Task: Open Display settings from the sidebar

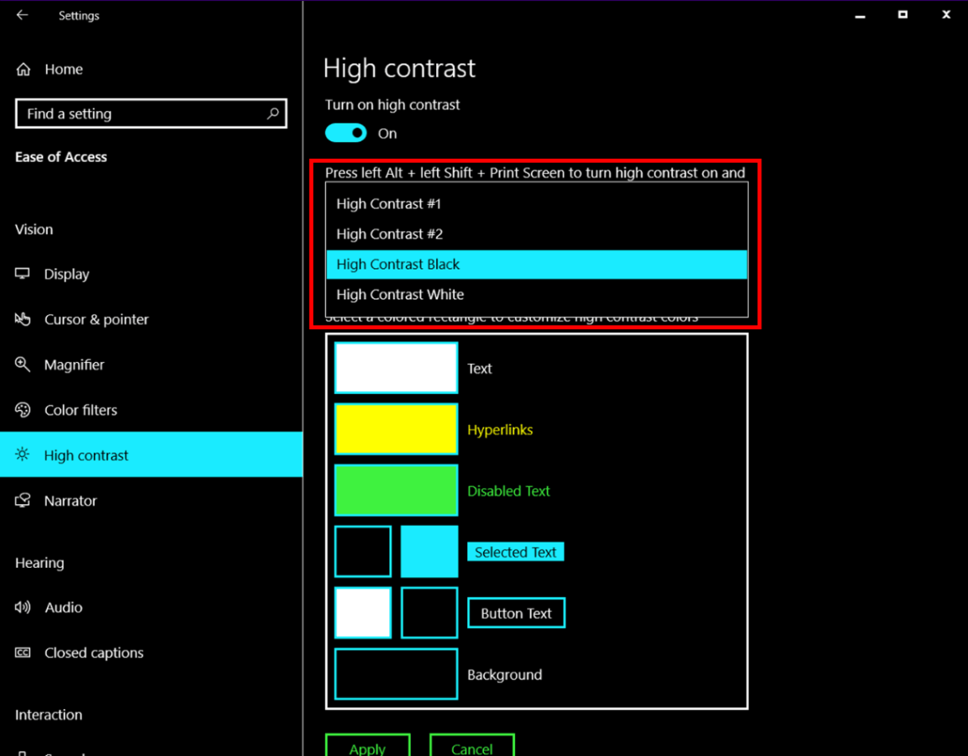Action: (23, 274)
